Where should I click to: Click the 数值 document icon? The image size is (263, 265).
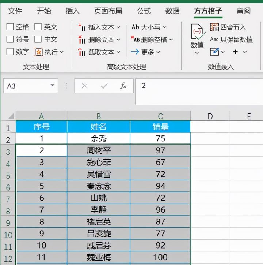click(198, 31)
